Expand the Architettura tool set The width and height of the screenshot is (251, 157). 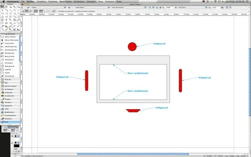pyautogui.click(x=10, y=89)
